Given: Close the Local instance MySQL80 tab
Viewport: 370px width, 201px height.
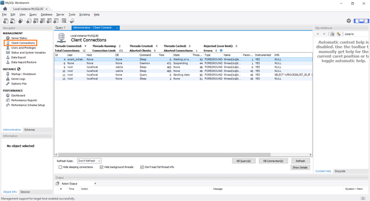Looking at the screenshot, I should pyautogui.click(x=46, y=9).
